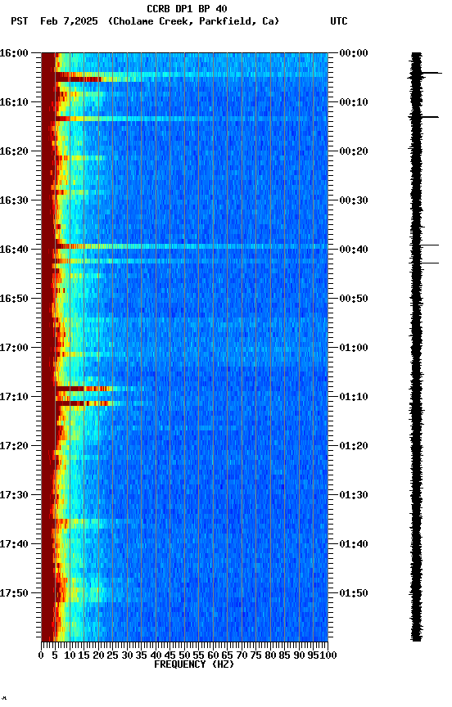
Task: Click the 16:20 PST time label
Action: click(14, 151)
